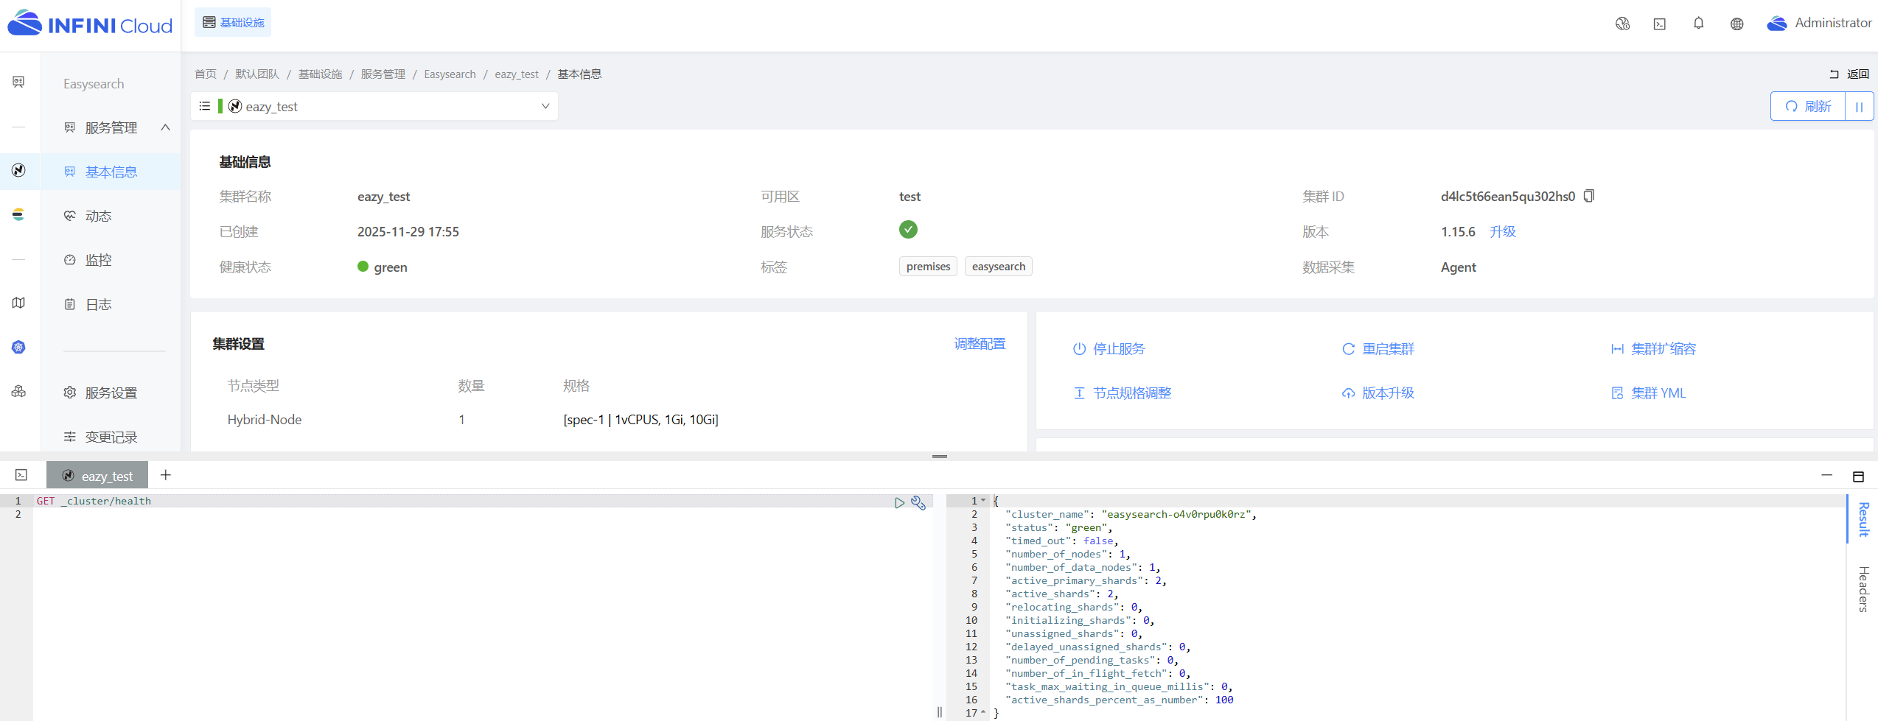The width and height of the screenshot is (1878, 721).
Task: Click the map icon in the left rail
Action: coord(19,303)
